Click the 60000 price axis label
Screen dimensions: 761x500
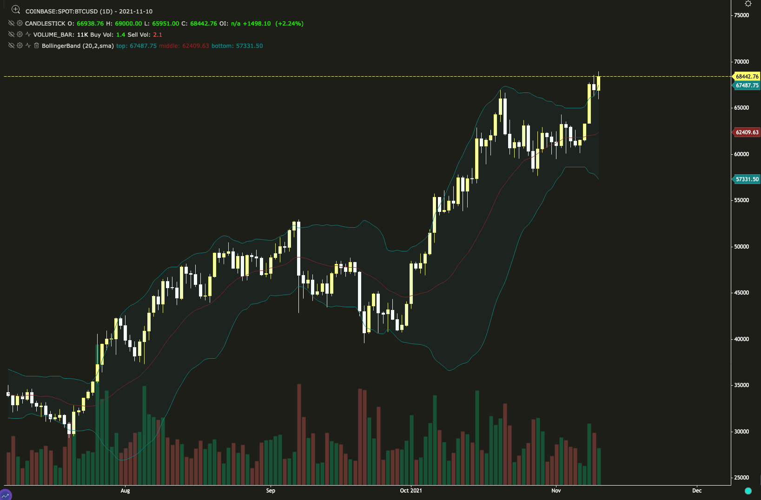click(741, 154)
